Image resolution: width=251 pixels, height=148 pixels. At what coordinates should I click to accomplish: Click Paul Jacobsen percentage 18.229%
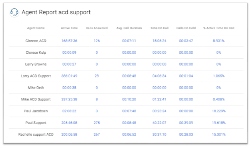click(x=219, y=111)
